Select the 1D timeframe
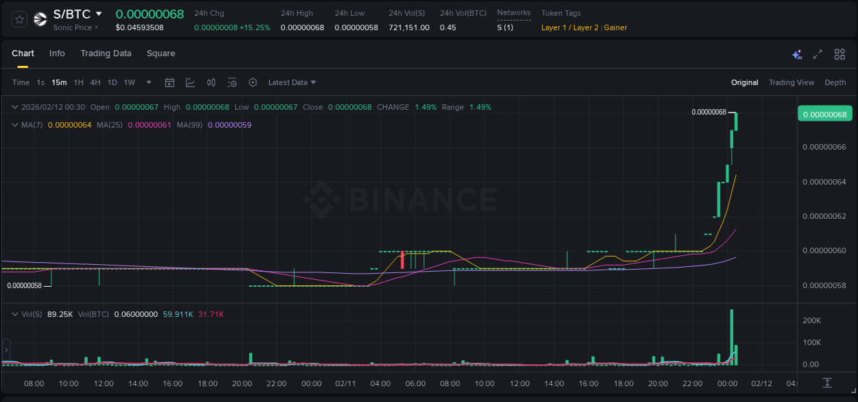The height and width of the screenshot is (402, 858). [x=112, y=82]
